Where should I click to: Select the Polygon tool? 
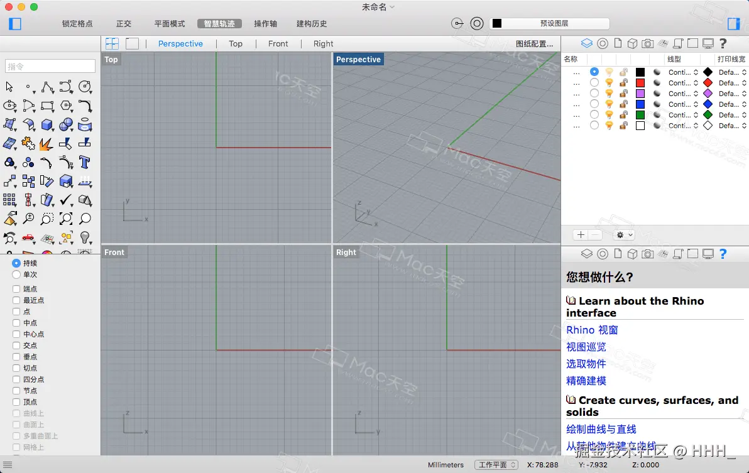tap(66, 106)
